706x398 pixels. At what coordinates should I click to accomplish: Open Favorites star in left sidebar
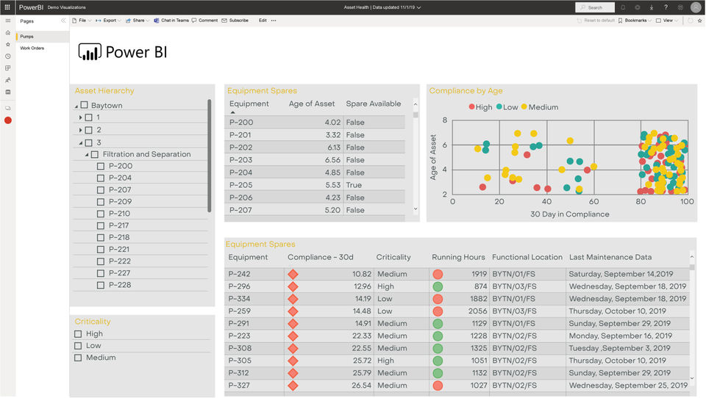(7, 45)
